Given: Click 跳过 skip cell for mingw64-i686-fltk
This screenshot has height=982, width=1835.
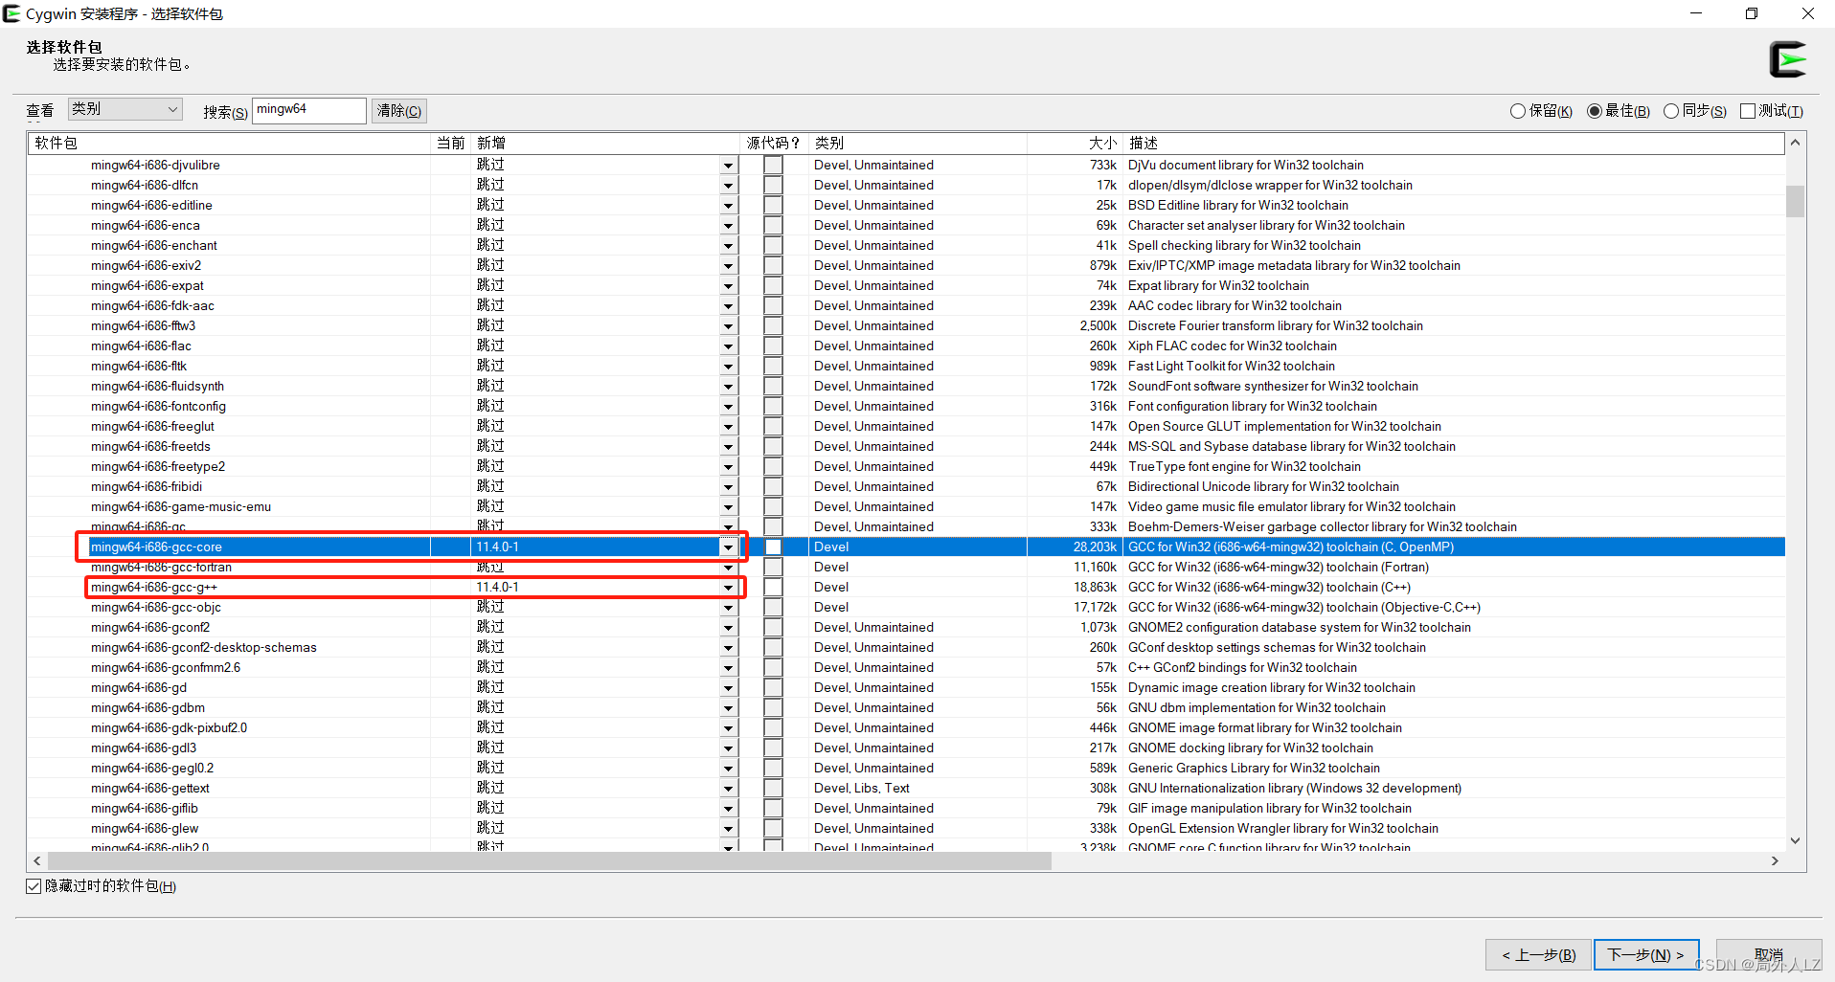Looking at the screenshot, I should 490,367.
